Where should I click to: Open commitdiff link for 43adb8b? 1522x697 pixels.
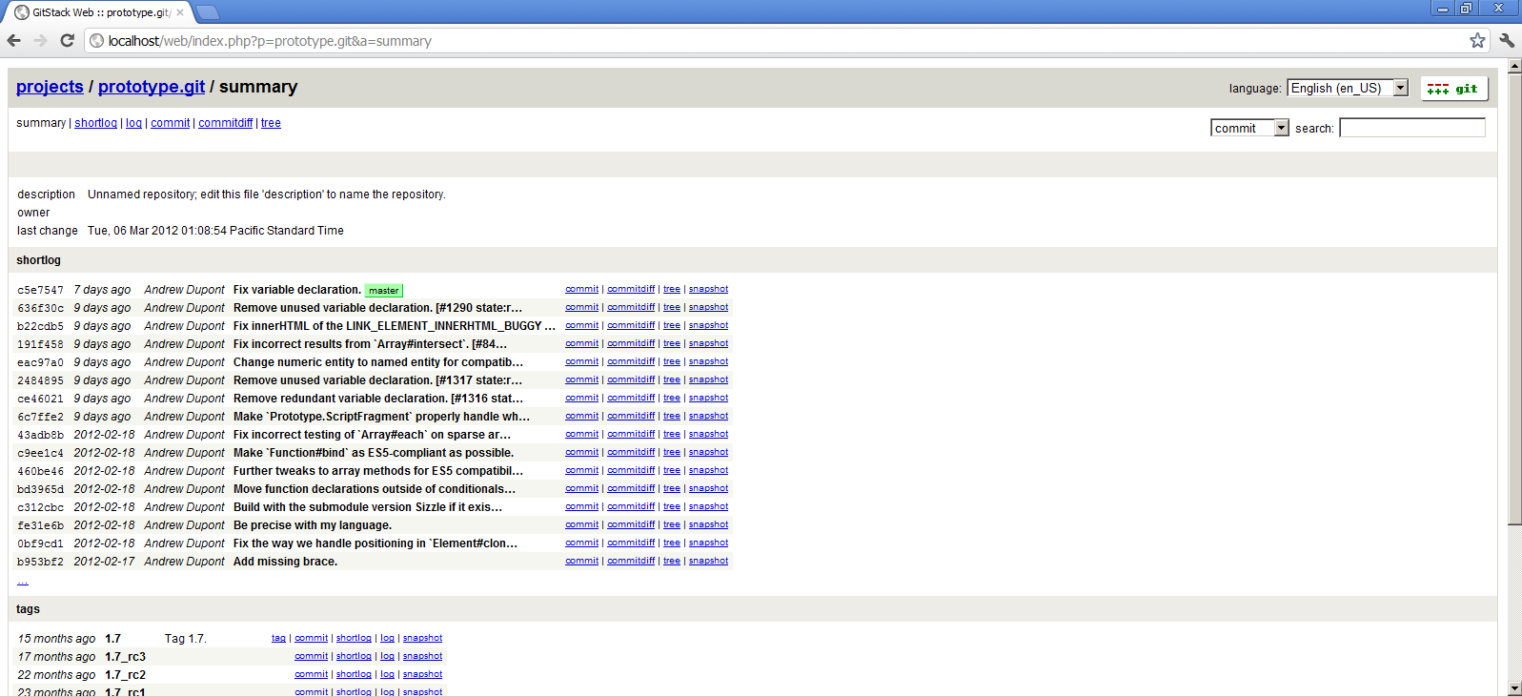[631, 434]
